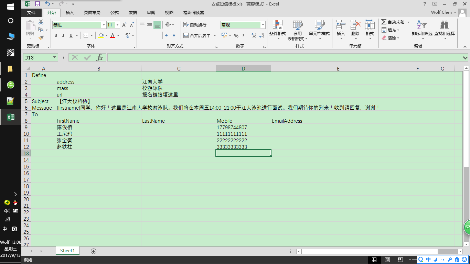Open the font name 等线 dropdown
This screenshot has width=470, height=264.
coord(104,25)
